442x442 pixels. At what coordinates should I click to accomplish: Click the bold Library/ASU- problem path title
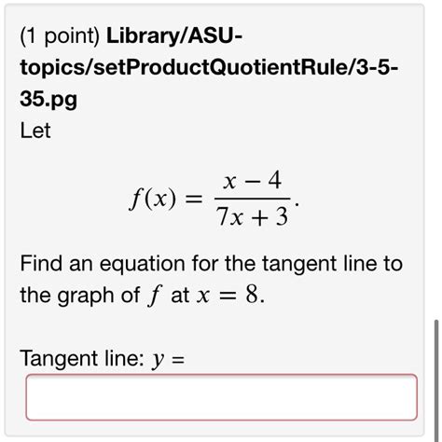tap(174, 35)
